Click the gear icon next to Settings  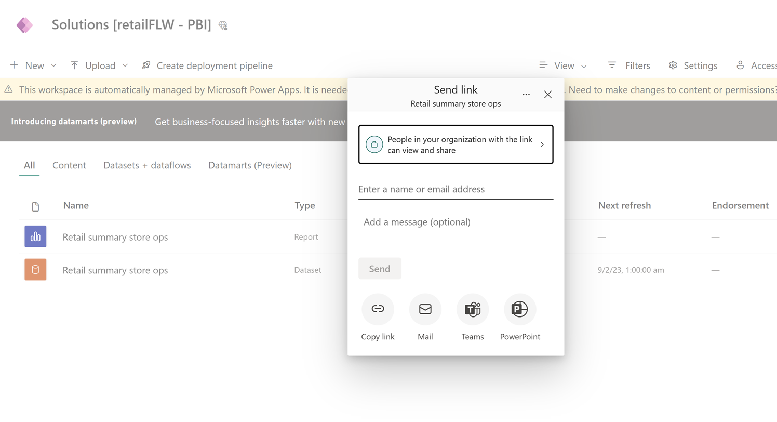coord(673,65)
